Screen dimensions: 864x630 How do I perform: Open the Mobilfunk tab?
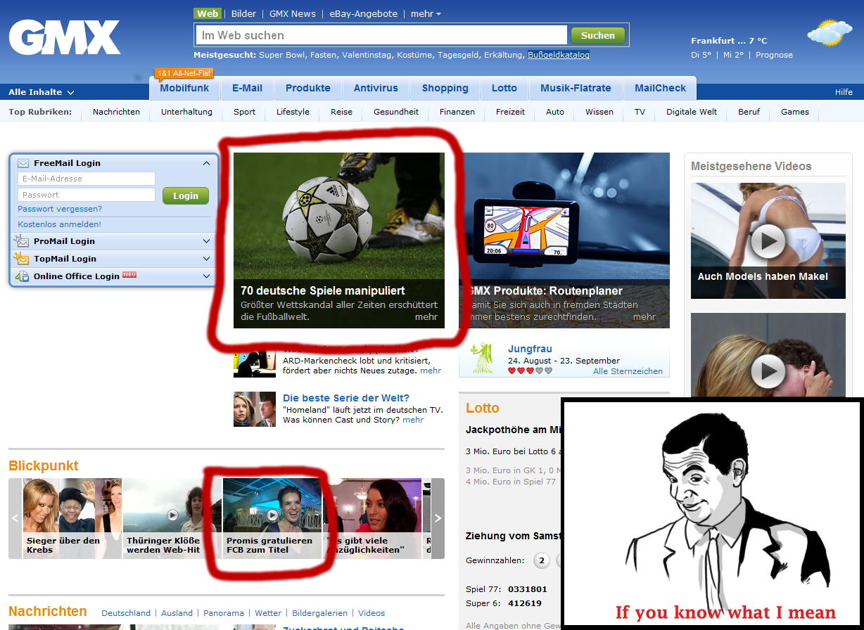[184, 88]
